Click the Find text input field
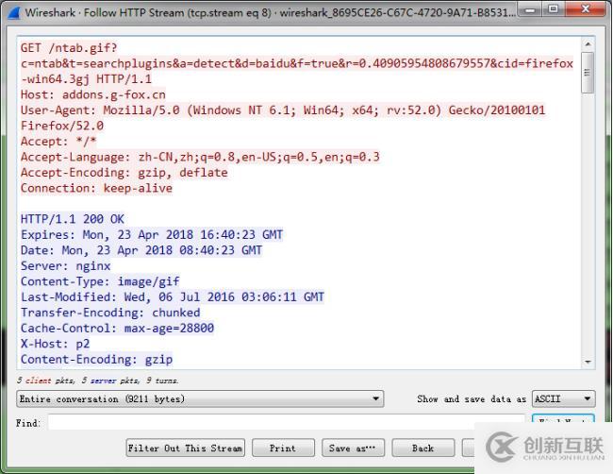The height and width of the screenshot is (474, 613). pyautogui.click(x=286, y=422)
